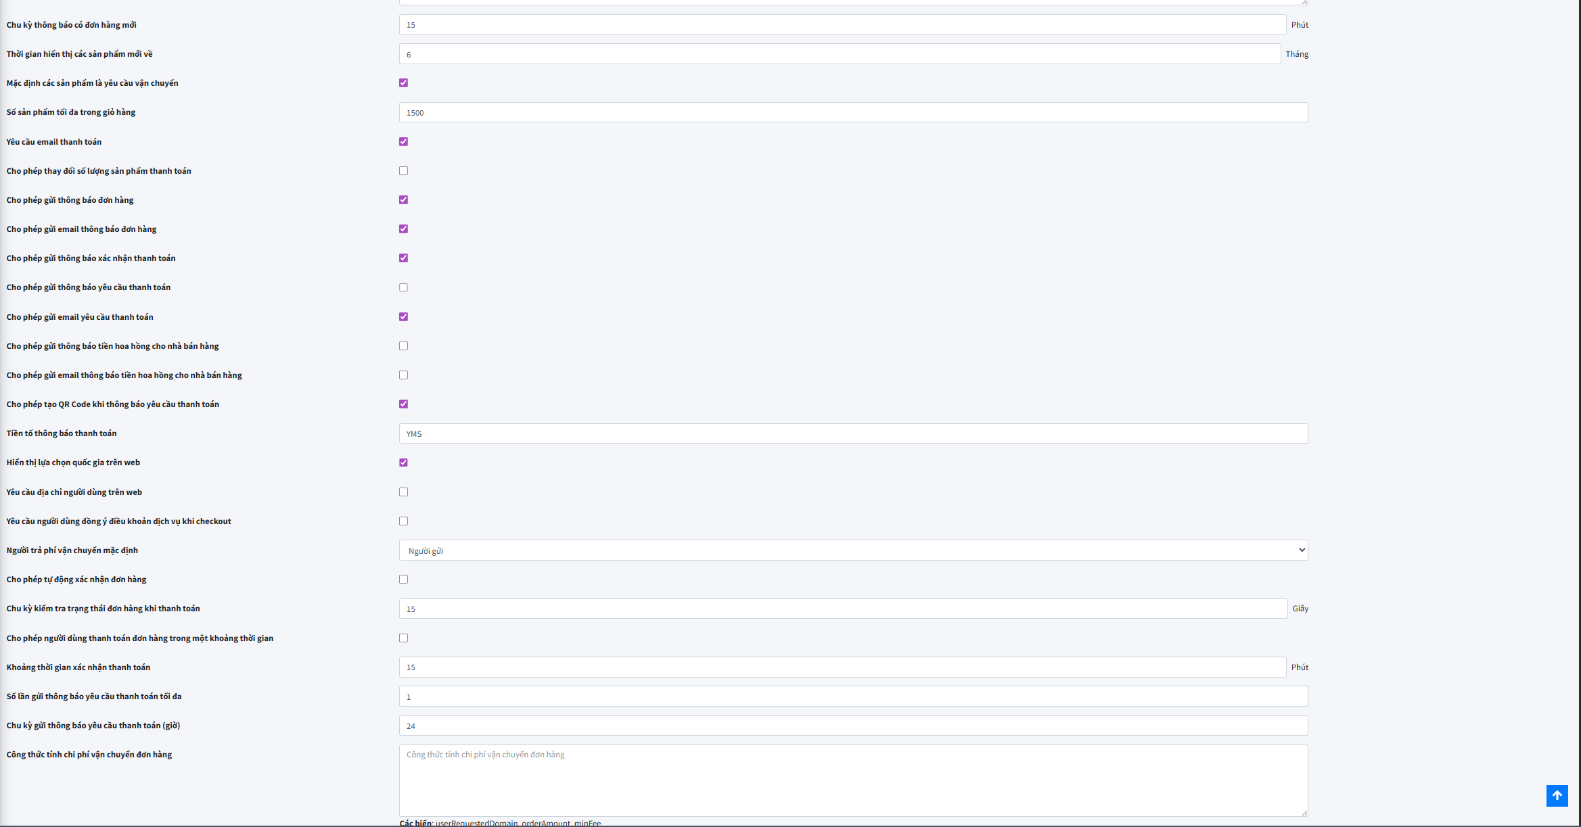1581x827 pixels.
Task: Grab the resize handle of the shipping formula textarea
Action: tap(1304, 812)
